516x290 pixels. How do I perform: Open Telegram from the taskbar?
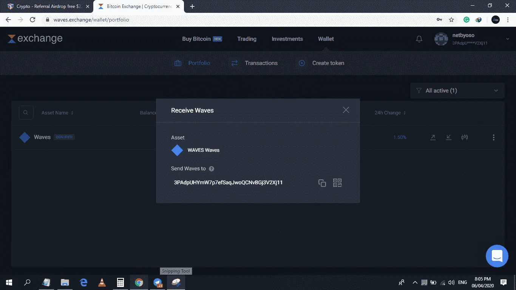(x=158, y=282)
